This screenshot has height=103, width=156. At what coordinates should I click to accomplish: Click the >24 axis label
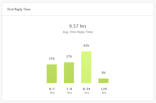[x=104, y=89]
